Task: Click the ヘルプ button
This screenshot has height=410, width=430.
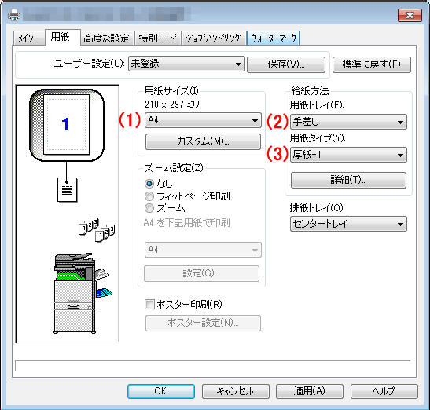Action: pos(384,391)
